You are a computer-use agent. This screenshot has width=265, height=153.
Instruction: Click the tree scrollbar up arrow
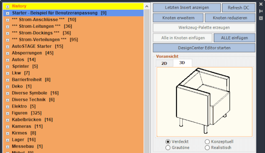(147, 7)
